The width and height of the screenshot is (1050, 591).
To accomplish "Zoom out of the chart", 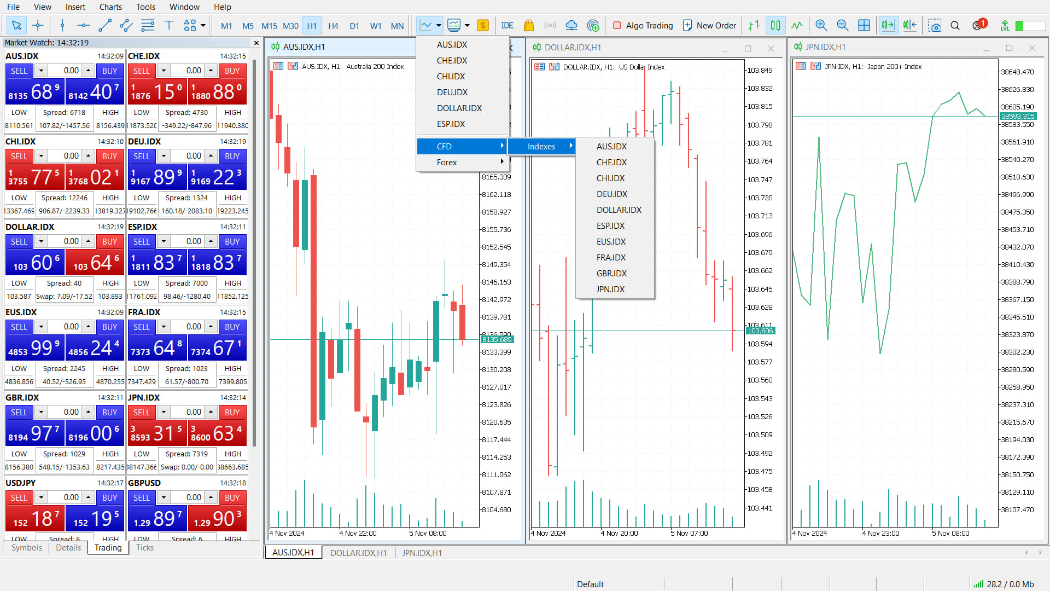I will [x=843, y=25].
